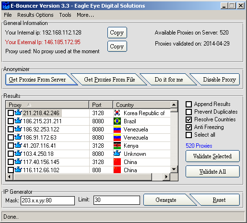Screen dimensions: 247x223
Task: Tick checkbox for proxy 186.215.231.211
Action: 11,121
